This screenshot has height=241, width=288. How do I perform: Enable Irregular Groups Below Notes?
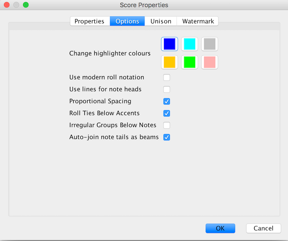pyautogui.click(x=167, y=125)
